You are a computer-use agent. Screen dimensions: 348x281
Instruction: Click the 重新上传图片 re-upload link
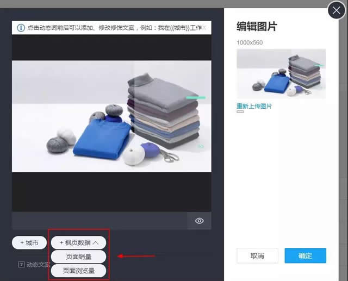click(x=254, y=106)
